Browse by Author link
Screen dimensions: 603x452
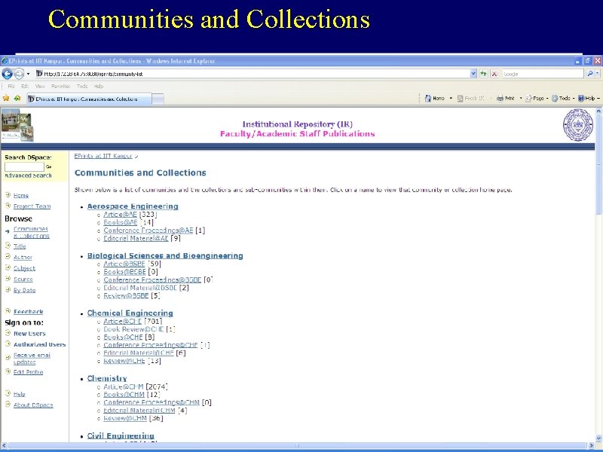(x=23, y=257)
